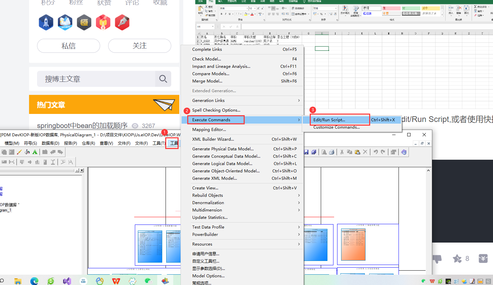The image size is (493, 285).
Task: Click Create View menu entry
Action: pos(205,188)
